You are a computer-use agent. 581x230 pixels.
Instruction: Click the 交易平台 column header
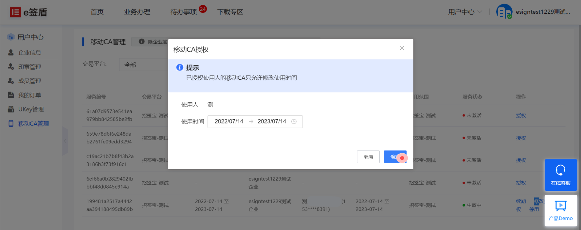[152, 97]
